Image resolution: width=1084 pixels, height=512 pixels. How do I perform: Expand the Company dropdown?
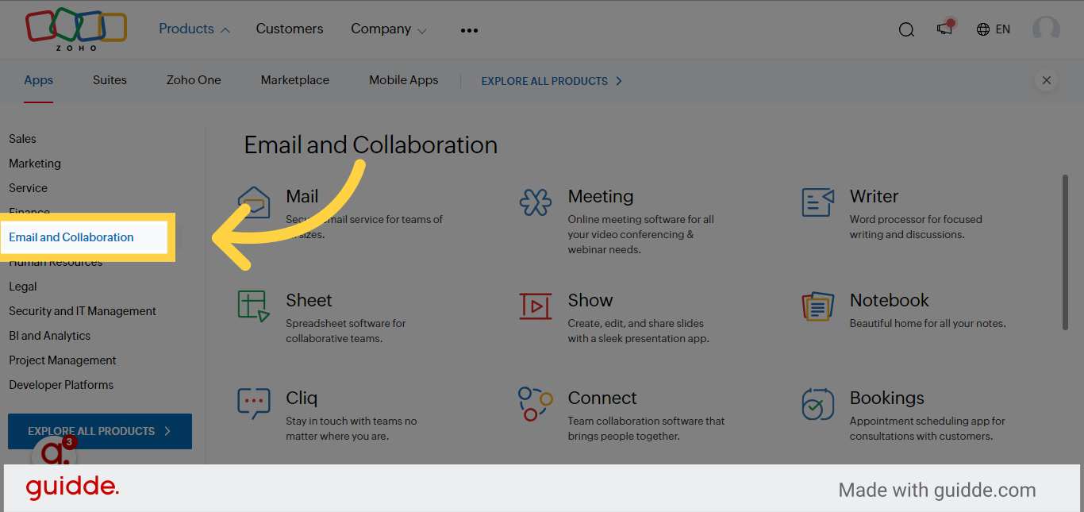389,29
